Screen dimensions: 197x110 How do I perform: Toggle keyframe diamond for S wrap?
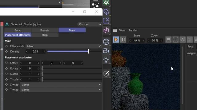[x=6, y=85]
